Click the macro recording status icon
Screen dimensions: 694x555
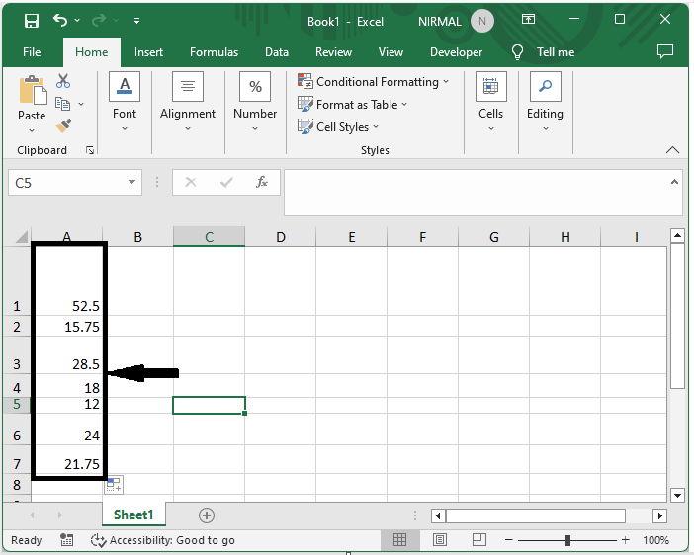pos(66,539)
